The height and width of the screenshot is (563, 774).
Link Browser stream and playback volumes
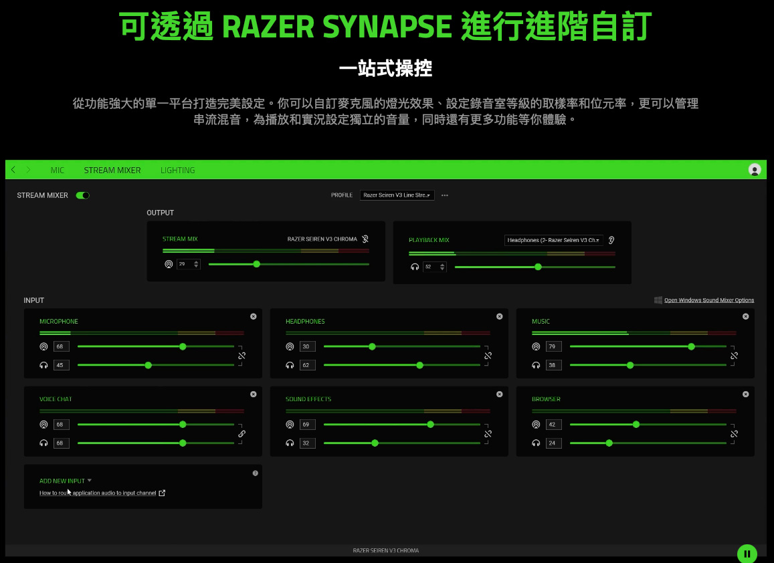tap(734, 434)
